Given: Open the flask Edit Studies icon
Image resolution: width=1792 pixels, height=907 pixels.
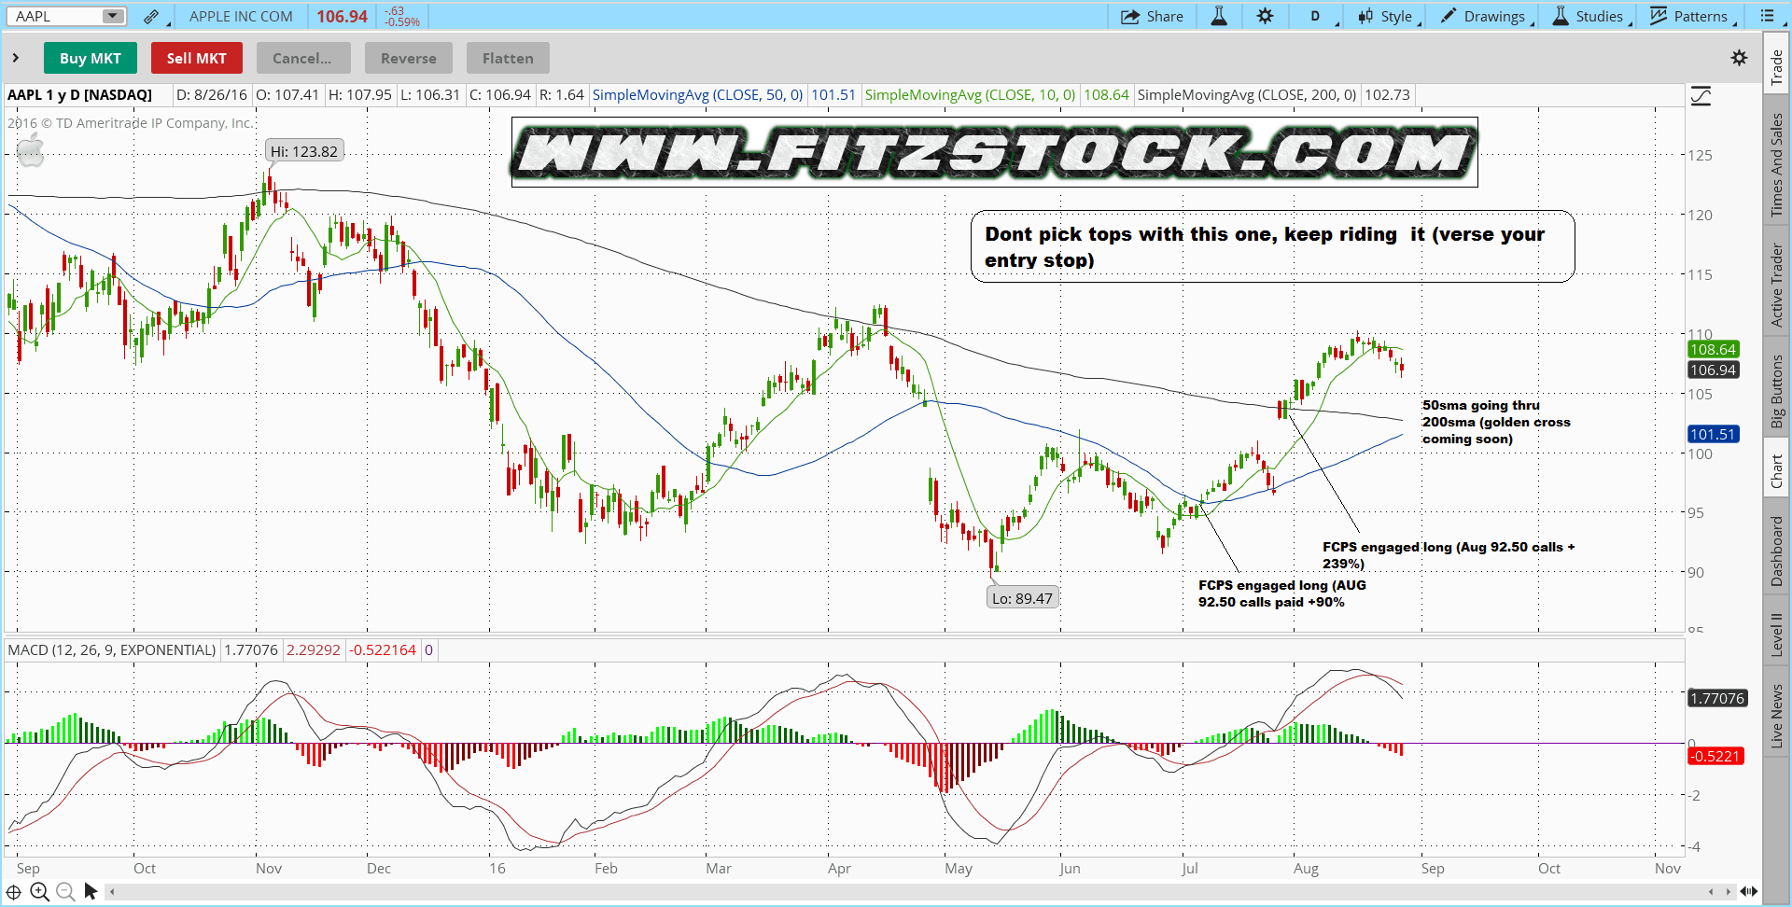Looking at the screenshot, I should point(1219,17).
